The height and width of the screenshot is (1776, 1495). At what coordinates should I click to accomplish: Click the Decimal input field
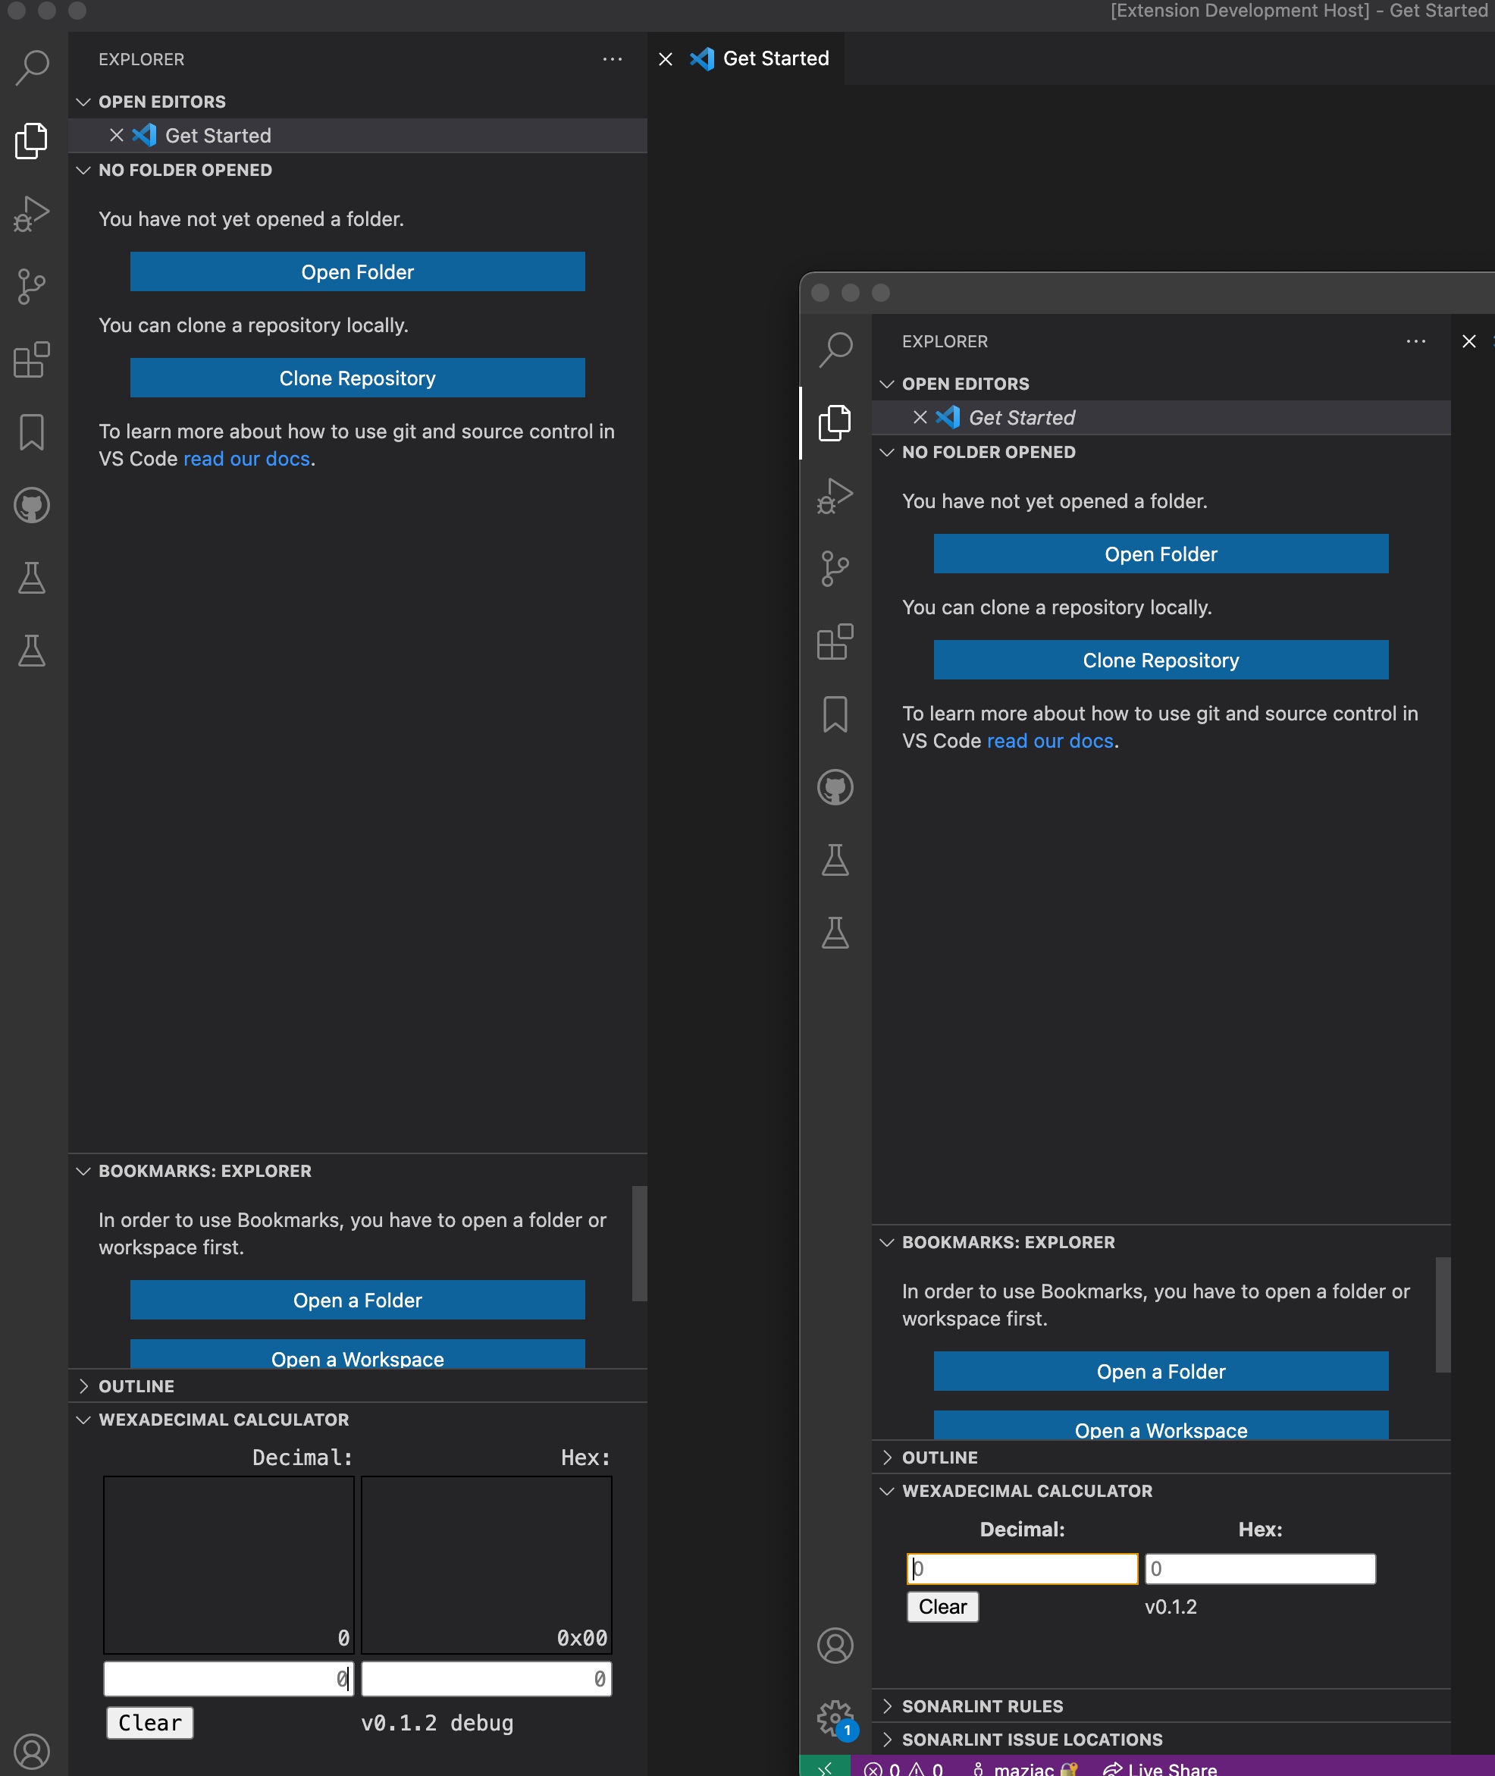click(x=1021, y=1568)
